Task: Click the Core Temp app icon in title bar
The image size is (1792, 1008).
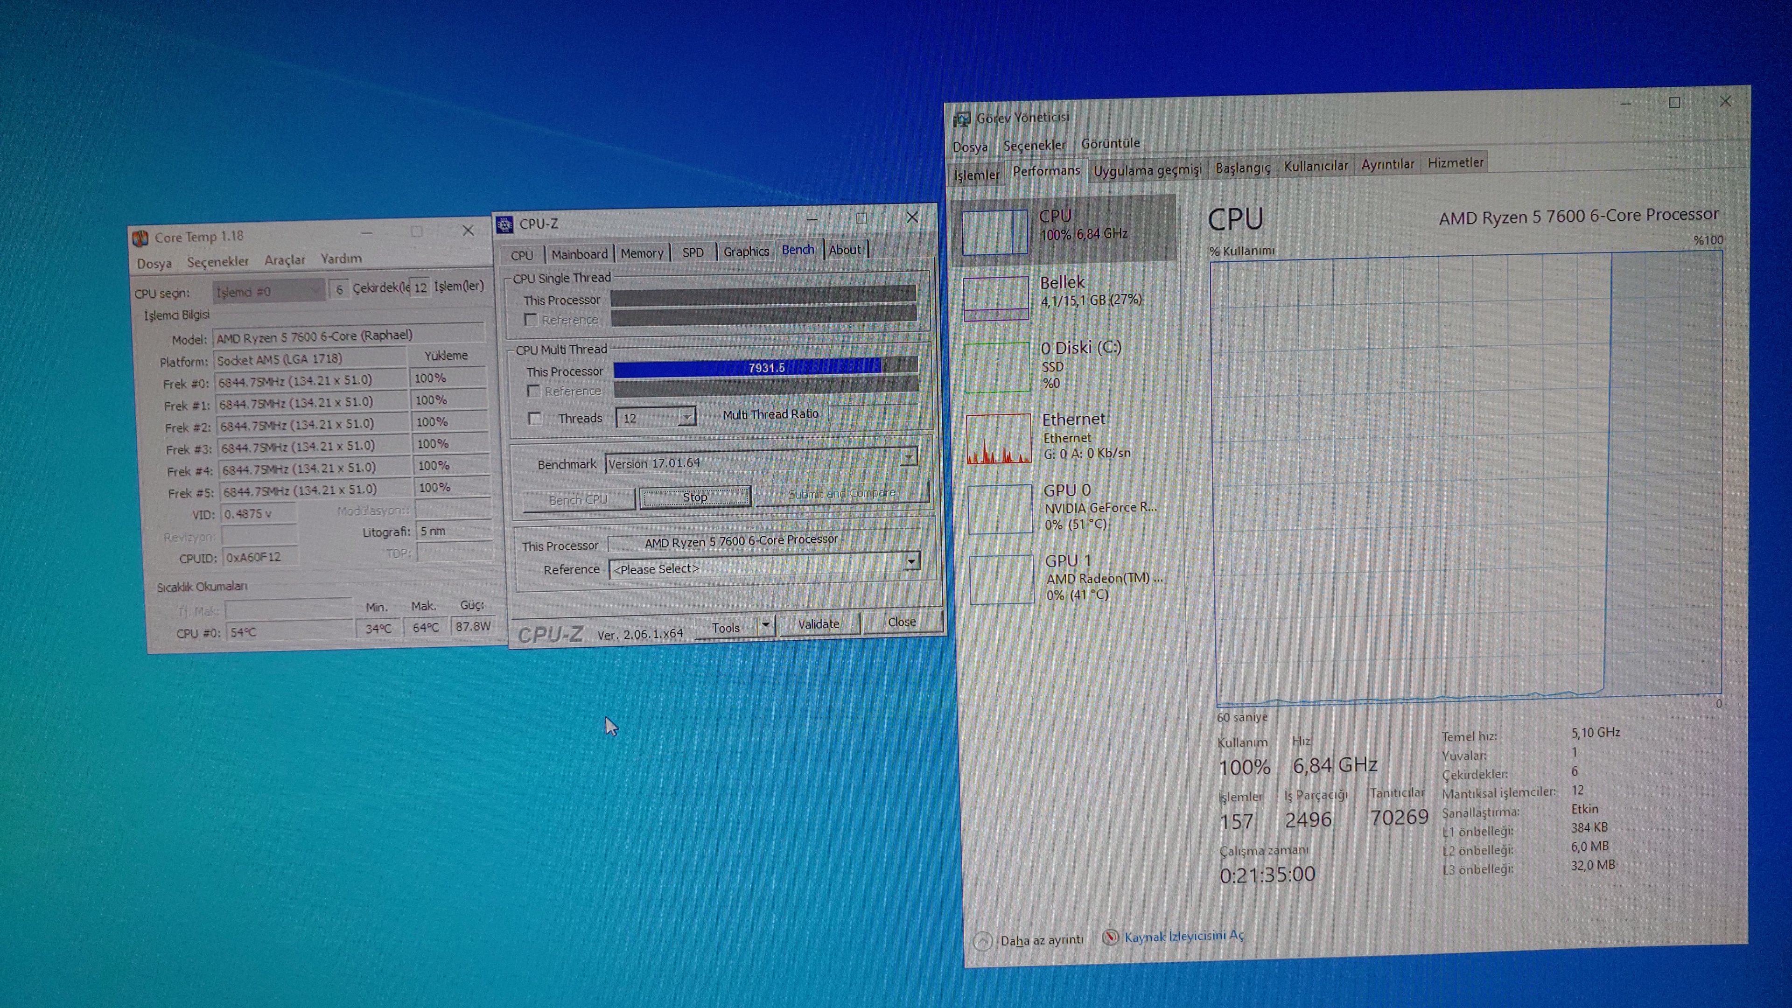Action: point(140,238)
